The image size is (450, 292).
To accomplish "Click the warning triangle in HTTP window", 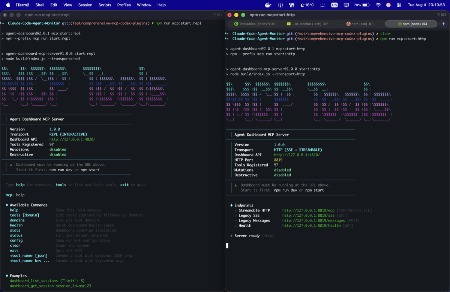I will click(x=236, y=185).
